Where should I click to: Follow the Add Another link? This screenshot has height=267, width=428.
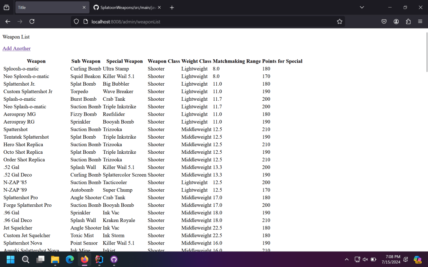[x=16, y=48]
